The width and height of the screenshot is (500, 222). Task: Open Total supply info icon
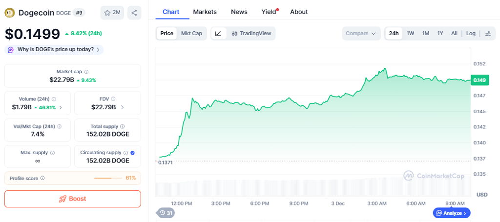pyautogui.click(x=123, y=126)
